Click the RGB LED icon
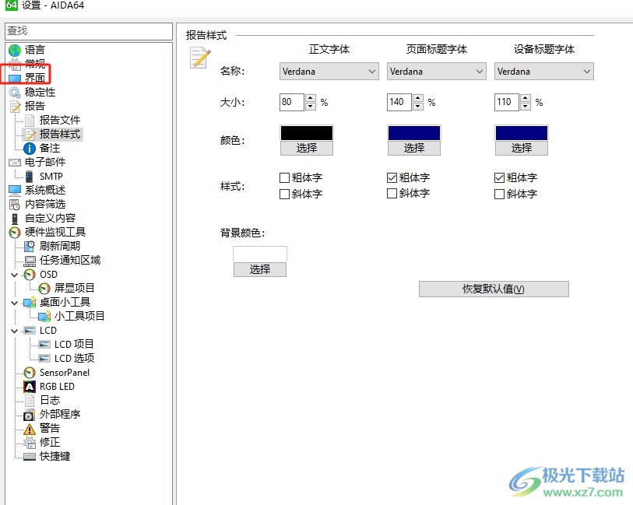The width and height of the screenshot is (633, 505). tap(30, 387)
